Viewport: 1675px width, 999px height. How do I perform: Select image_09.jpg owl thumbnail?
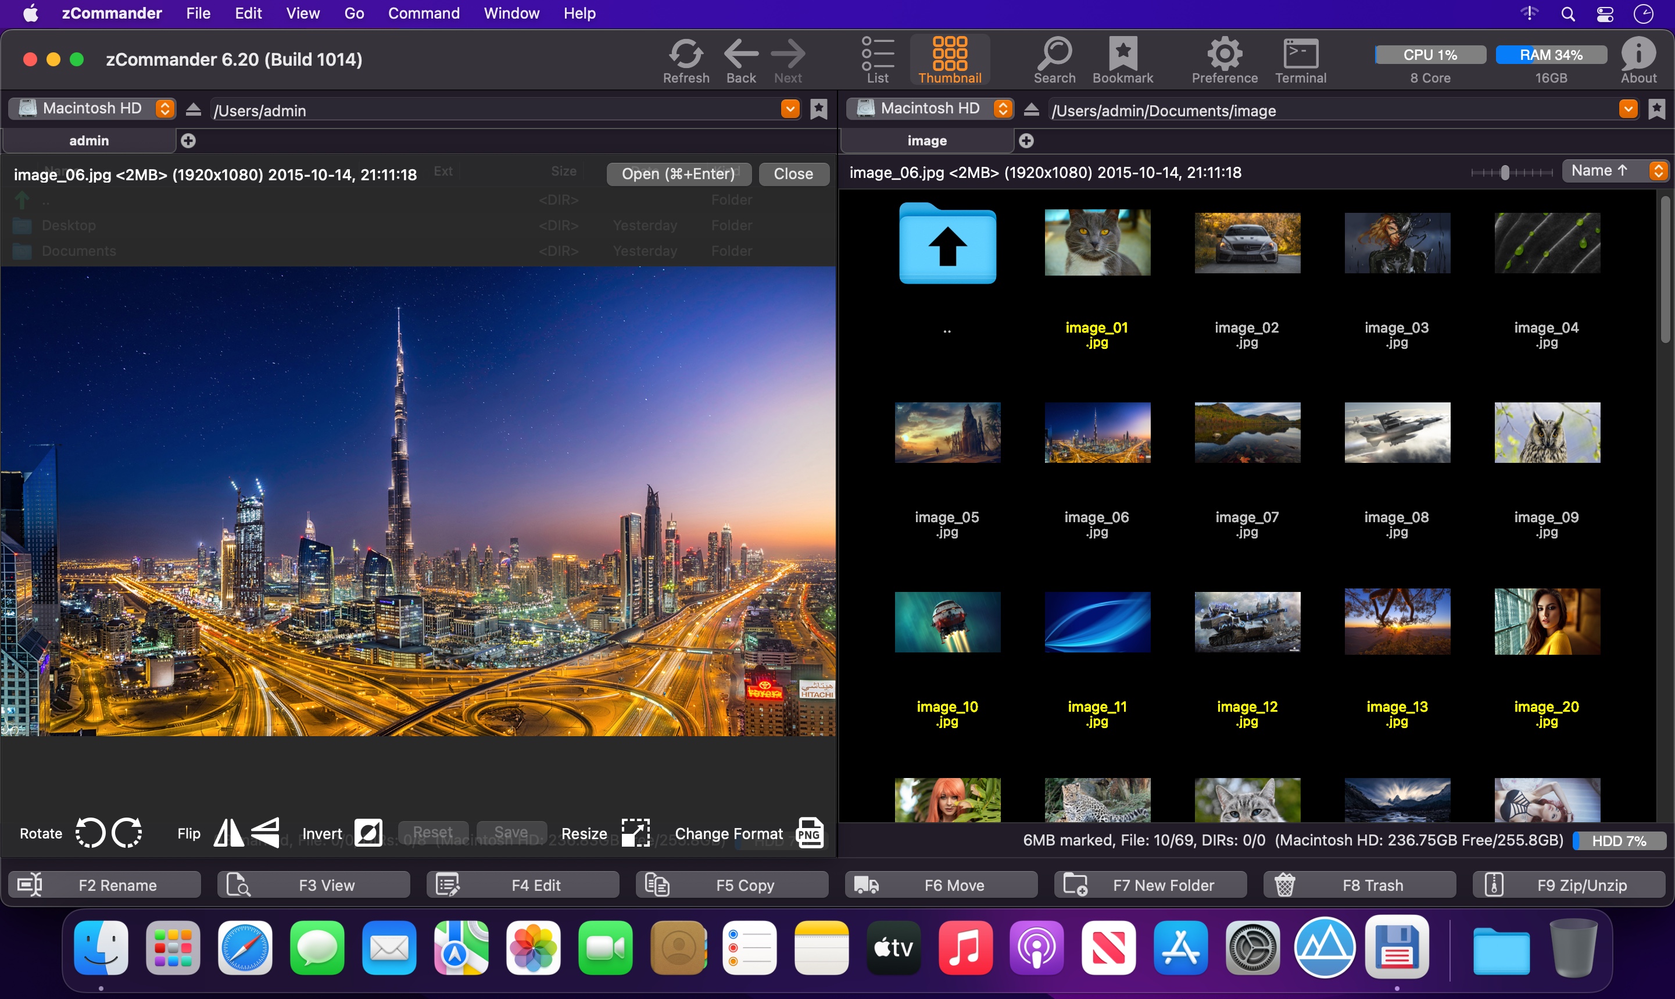(1547, 433)
